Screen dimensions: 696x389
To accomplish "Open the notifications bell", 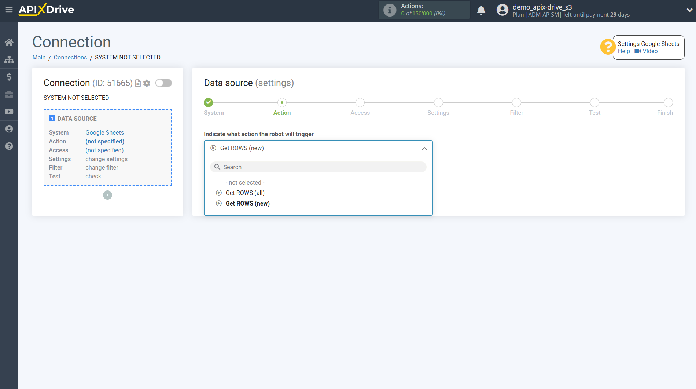I will pyautogui.click(x=481, y=10).
